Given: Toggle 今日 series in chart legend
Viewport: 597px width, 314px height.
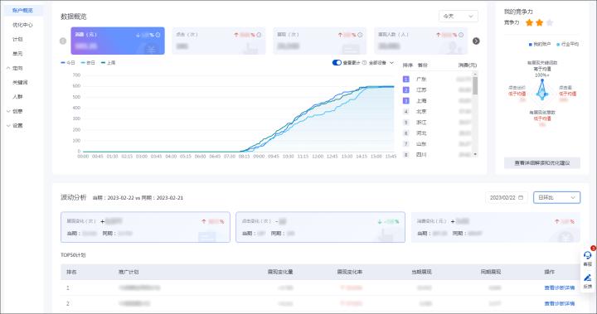Looking at the screenshot, I should [68, 63].
